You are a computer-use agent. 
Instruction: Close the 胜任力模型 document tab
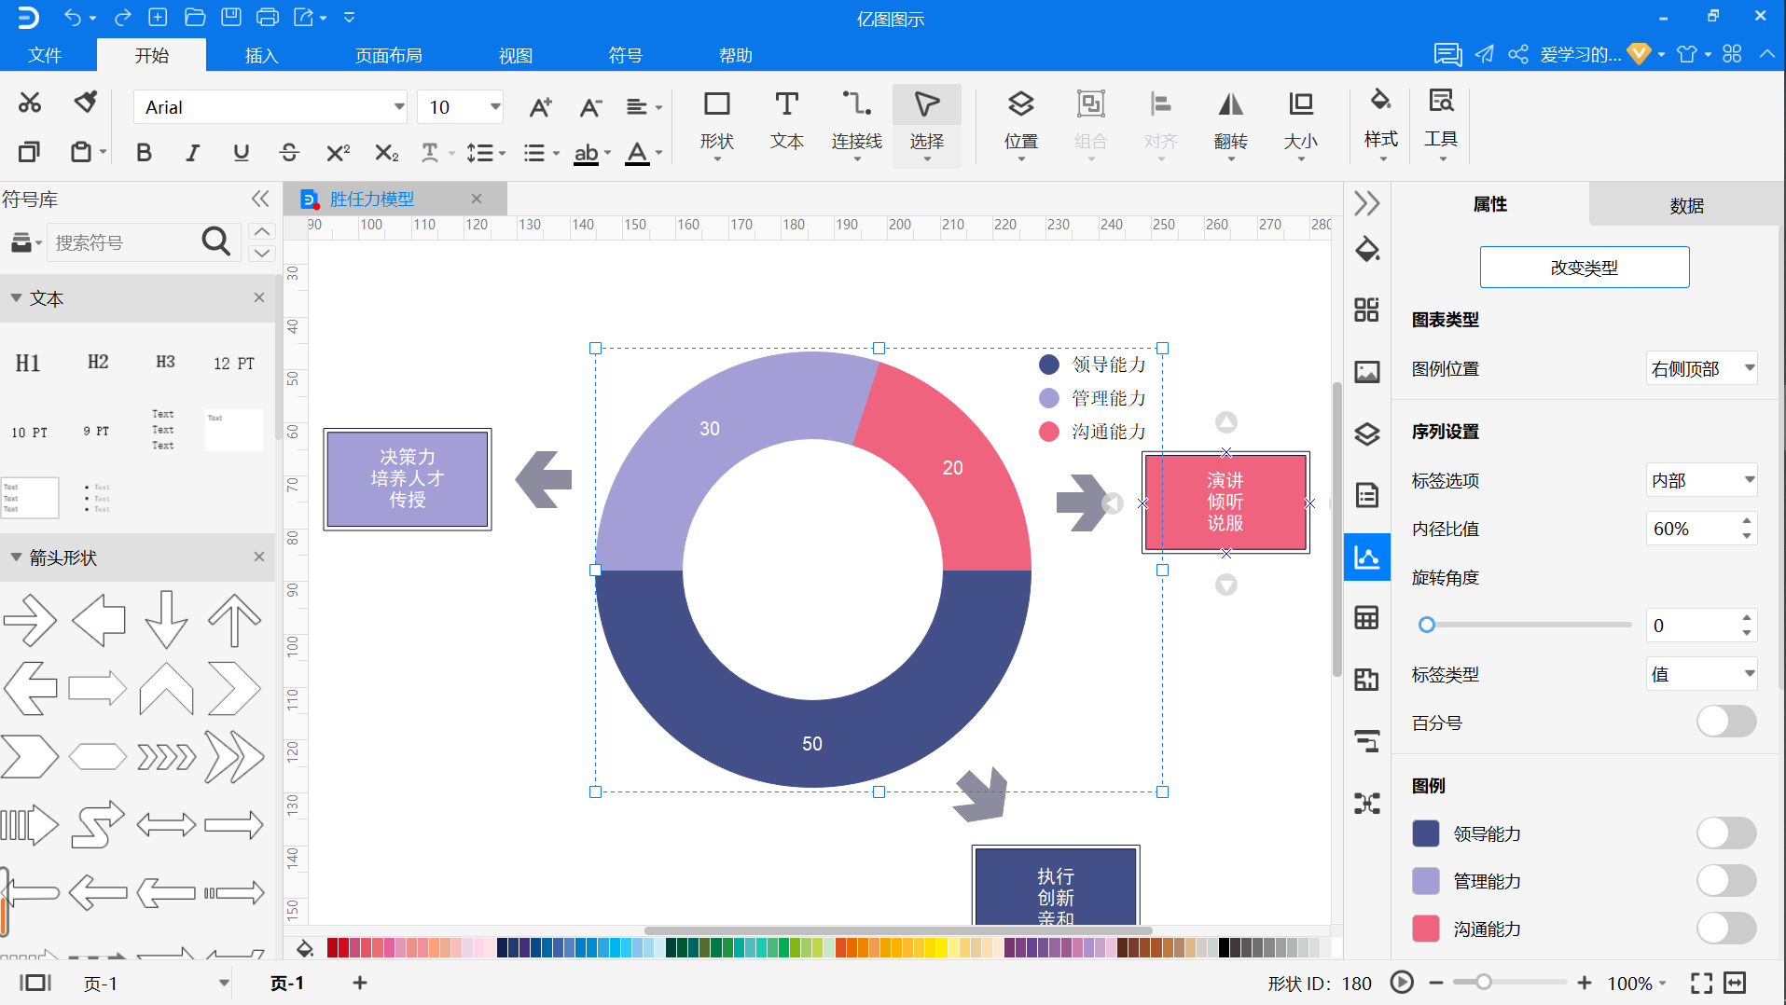pos(477,199)
